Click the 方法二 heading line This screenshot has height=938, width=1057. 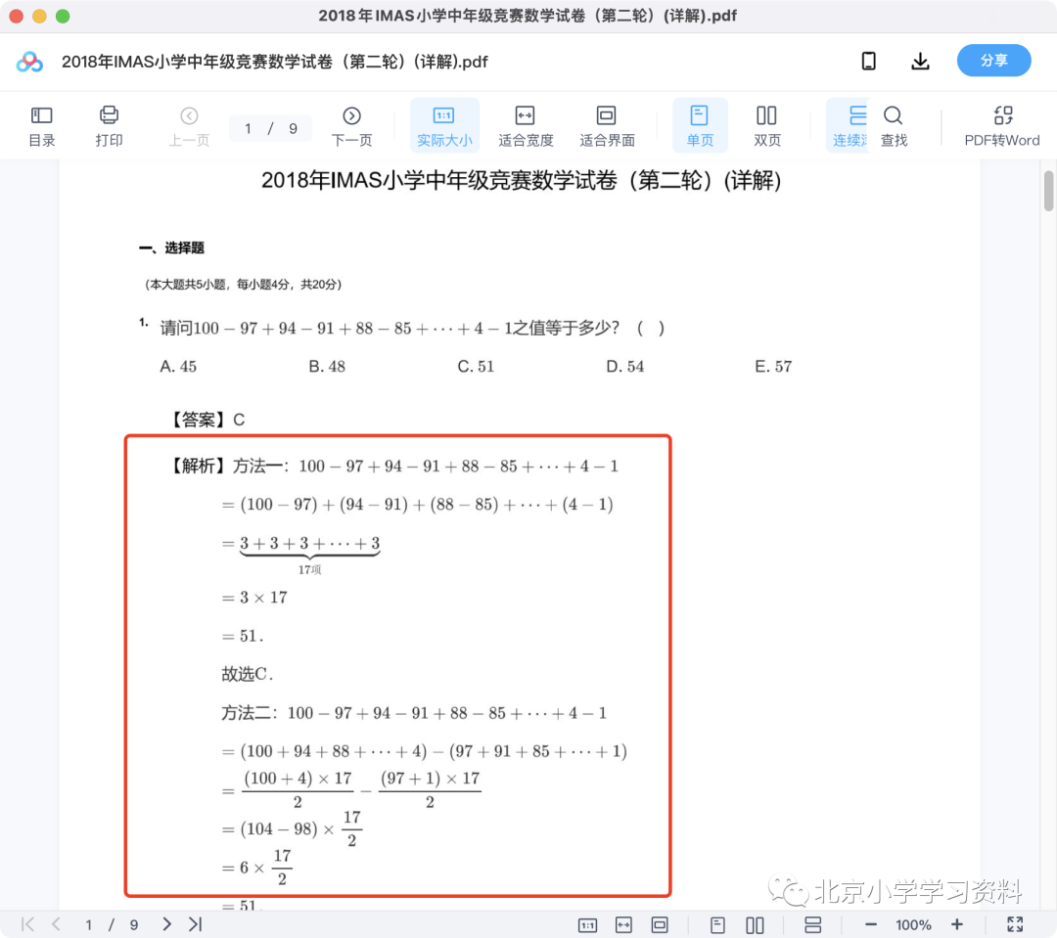pyautogui.click(x=414, y=713)
